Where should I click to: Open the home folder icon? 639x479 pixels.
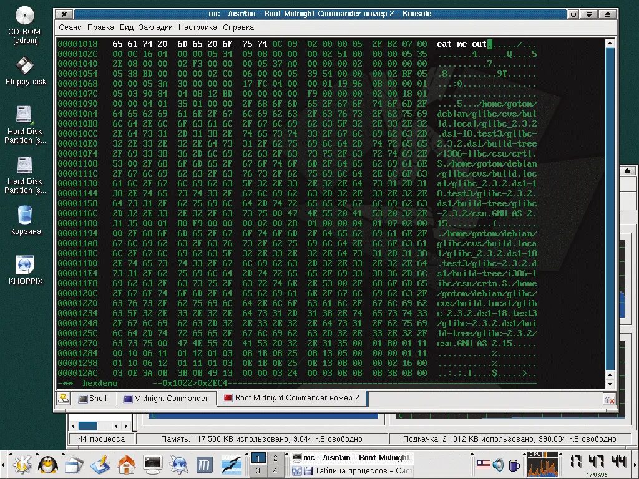pos(126,465)
